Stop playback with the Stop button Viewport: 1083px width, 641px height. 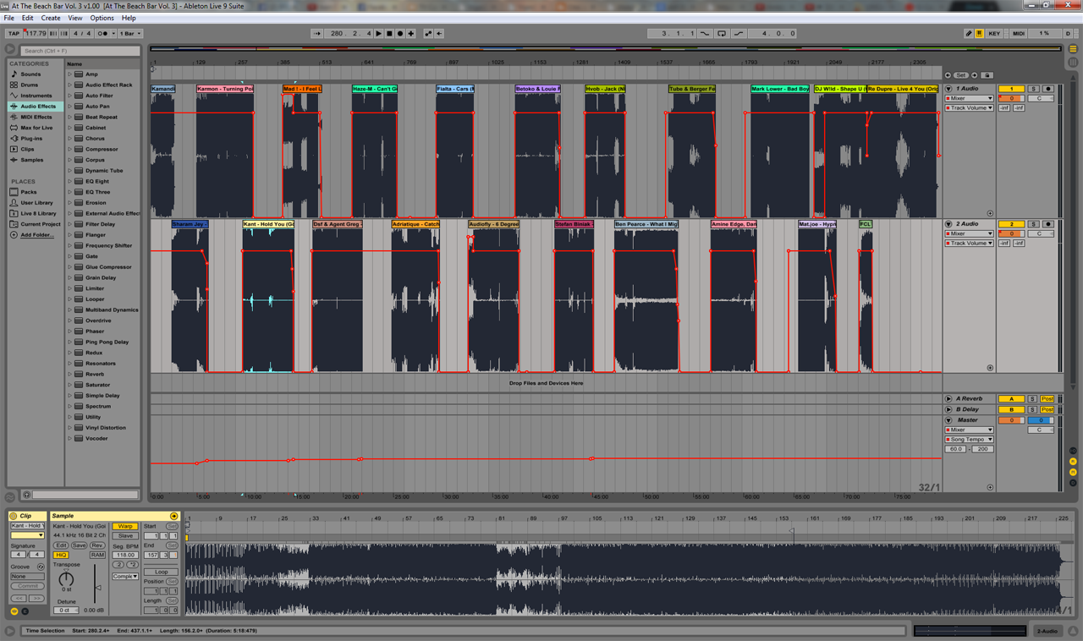(x=389, y=34)
